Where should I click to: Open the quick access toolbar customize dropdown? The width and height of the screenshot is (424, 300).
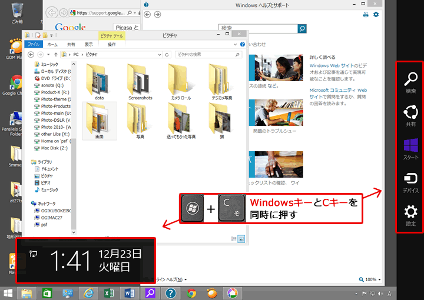[x=51, y=35]
